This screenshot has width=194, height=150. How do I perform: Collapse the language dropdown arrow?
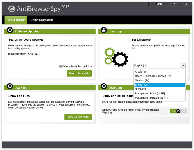point(183,66)
